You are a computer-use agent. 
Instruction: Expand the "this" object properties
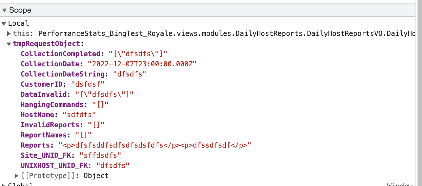tap(9, 33)
